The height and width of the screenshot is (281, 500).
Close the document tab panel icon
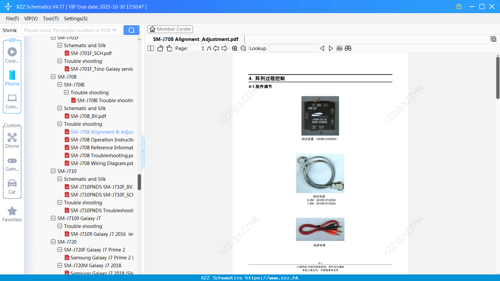(493, 39)
